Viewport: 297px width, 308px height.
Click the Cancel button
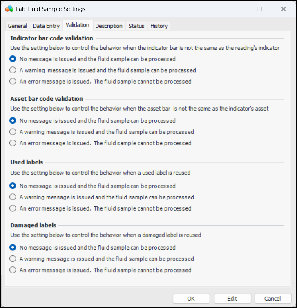(x=272, y=299)
